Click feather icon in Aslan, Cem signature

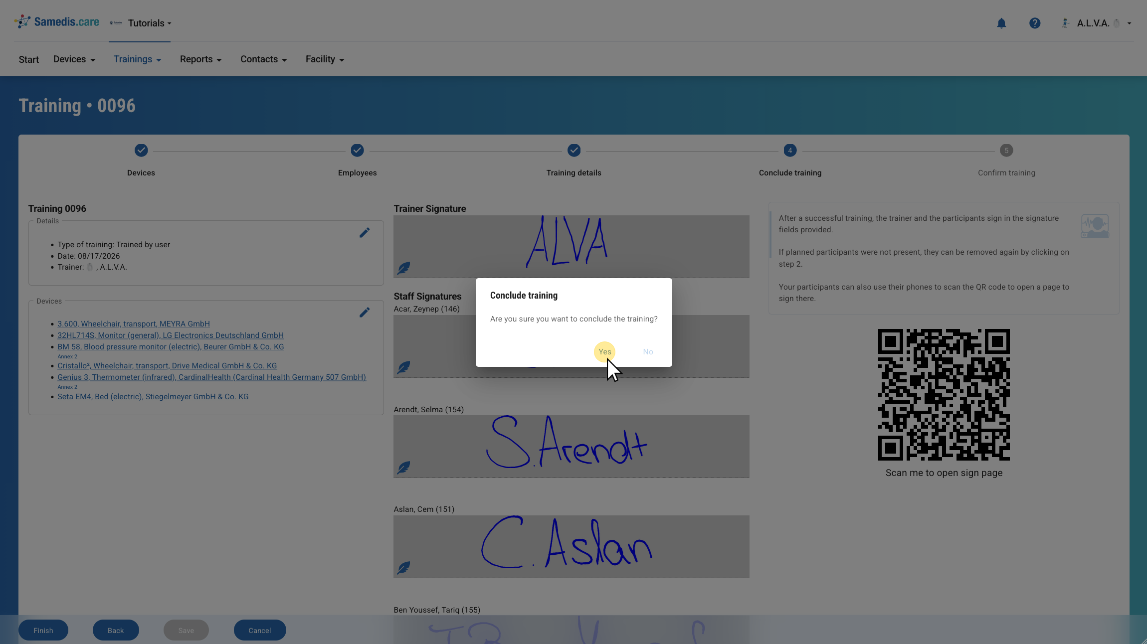(403, 568)
